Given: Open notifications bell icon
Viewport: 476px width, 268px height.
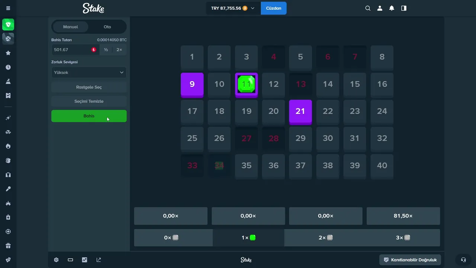Looking at the screenshot, I should pyautogui.click(x=392, y=8).
